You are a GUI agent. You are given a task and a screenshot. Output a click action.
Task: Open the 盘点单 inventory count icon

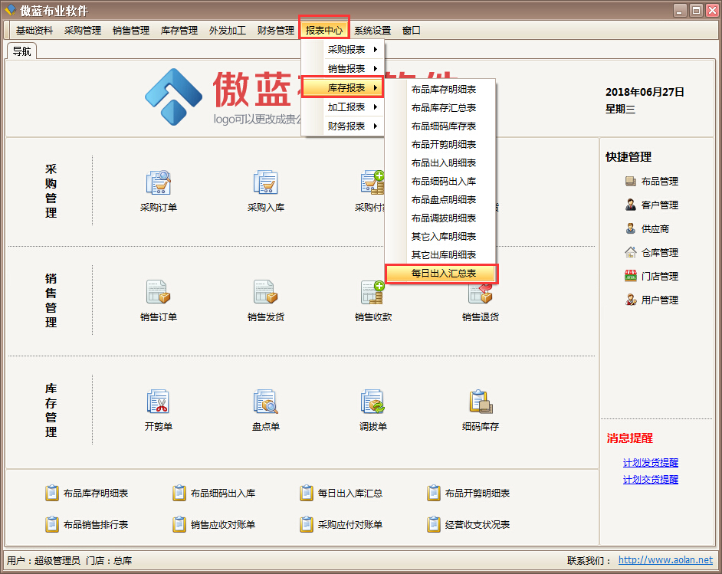265,403
